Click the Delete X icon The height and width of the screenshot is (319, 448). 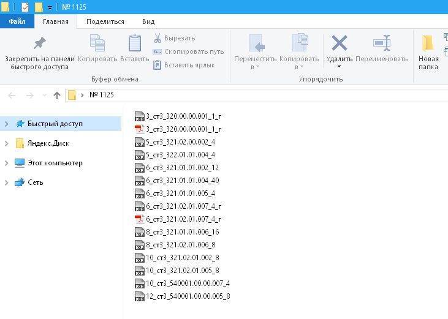[339, 43]
